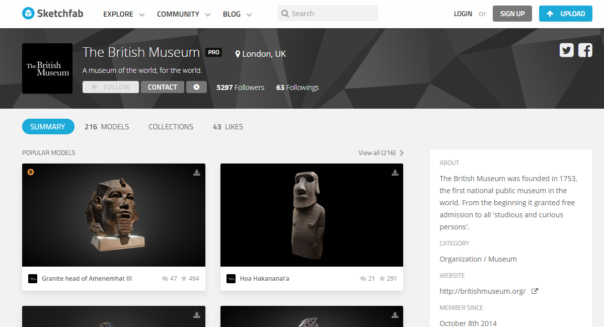Switch to the Summary tab
This screenshot has height=327, width=604.
click(x=48, y=127)
